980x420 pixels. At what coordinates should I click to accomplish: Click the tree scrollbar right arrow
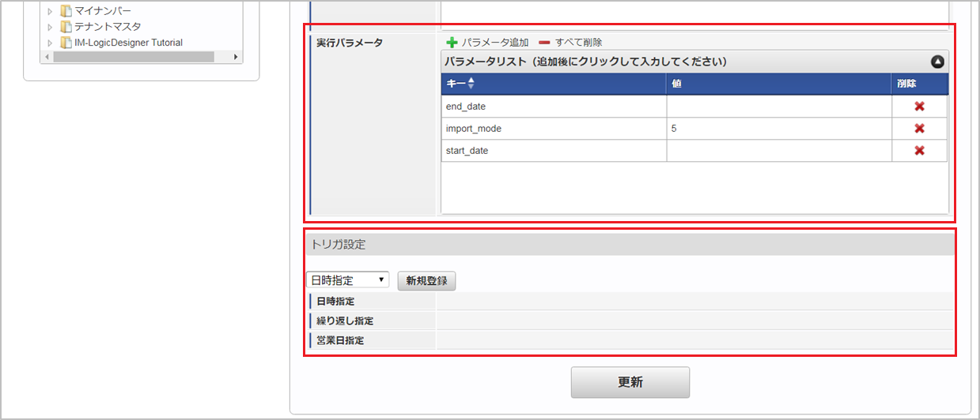[236, 58]
